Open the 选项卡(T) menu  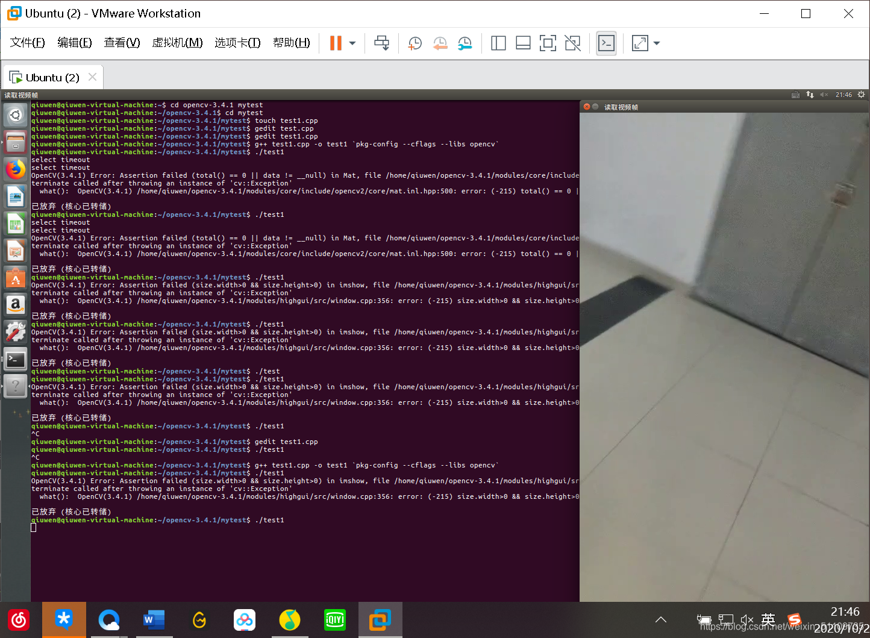pyautogui.click(x=237, y=42)
